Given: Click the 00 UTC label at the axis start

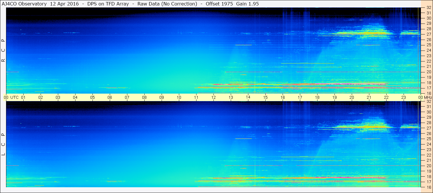Looking at the screenshot, I should click(x=6, y=97).
